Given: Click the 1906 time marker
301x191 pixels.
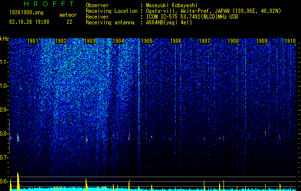Looking at the screenshot, I should point(176,41).
